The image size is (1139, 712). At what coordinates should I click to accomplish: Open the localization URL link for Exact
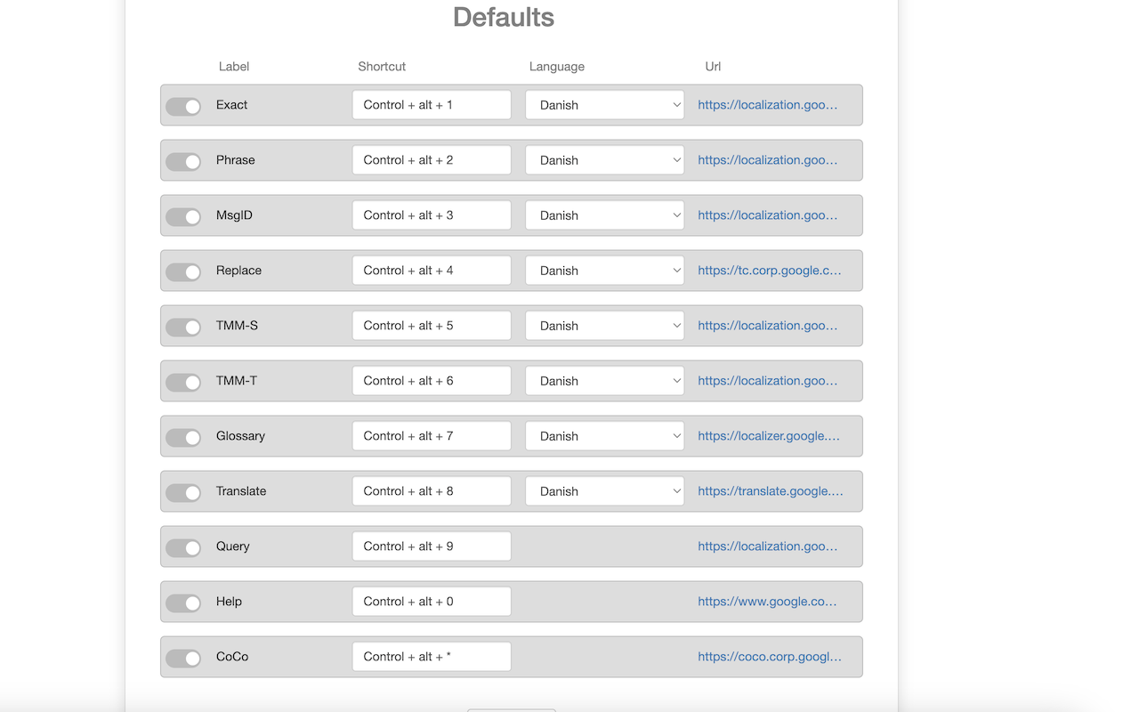tap(767, 104)
